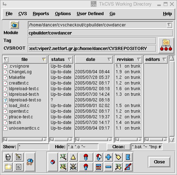Open the CVS module browser tree icon
The width and height of the screenshot is (177, 175).
(166, 45)
